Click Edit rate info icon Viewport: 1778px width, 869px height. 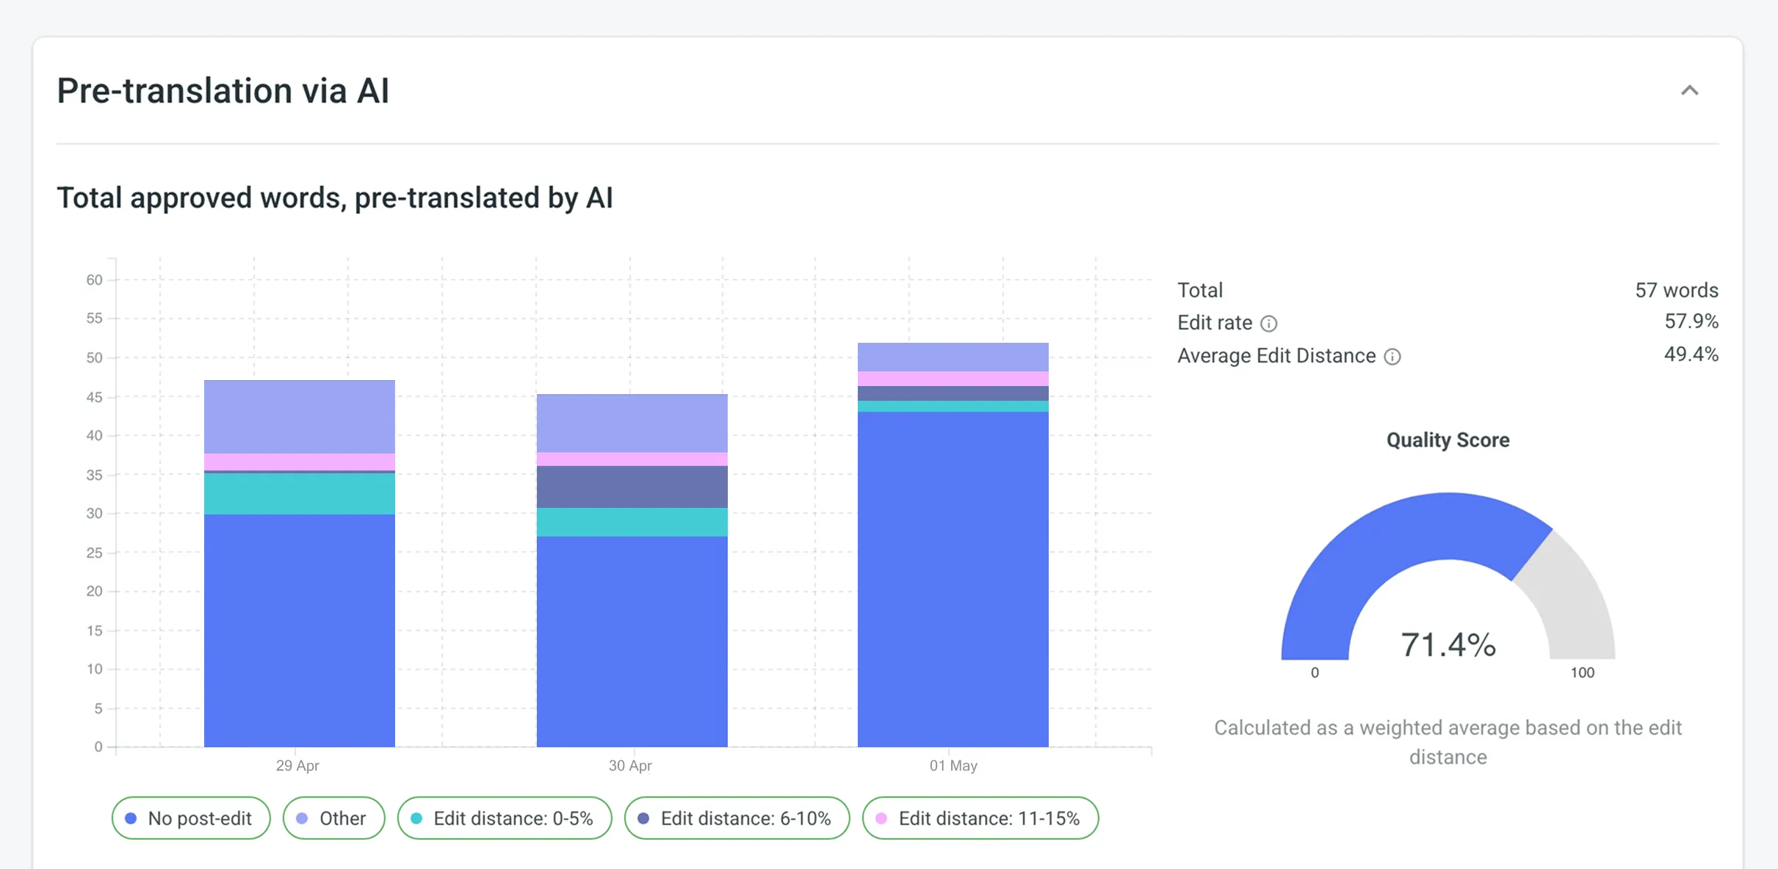pos(1268,324)
